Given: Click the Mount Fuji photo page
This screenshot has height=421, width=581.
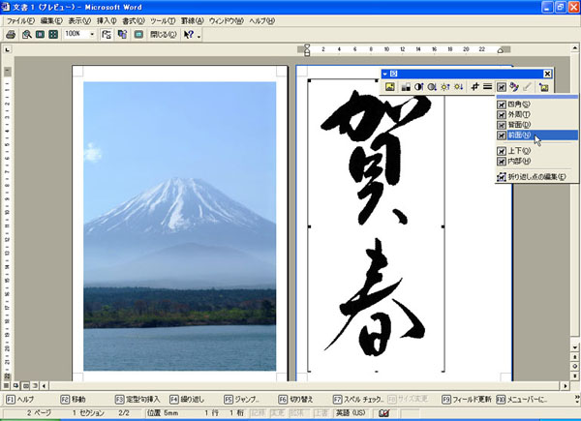Looking at the screenshot, I should [180, 223].
